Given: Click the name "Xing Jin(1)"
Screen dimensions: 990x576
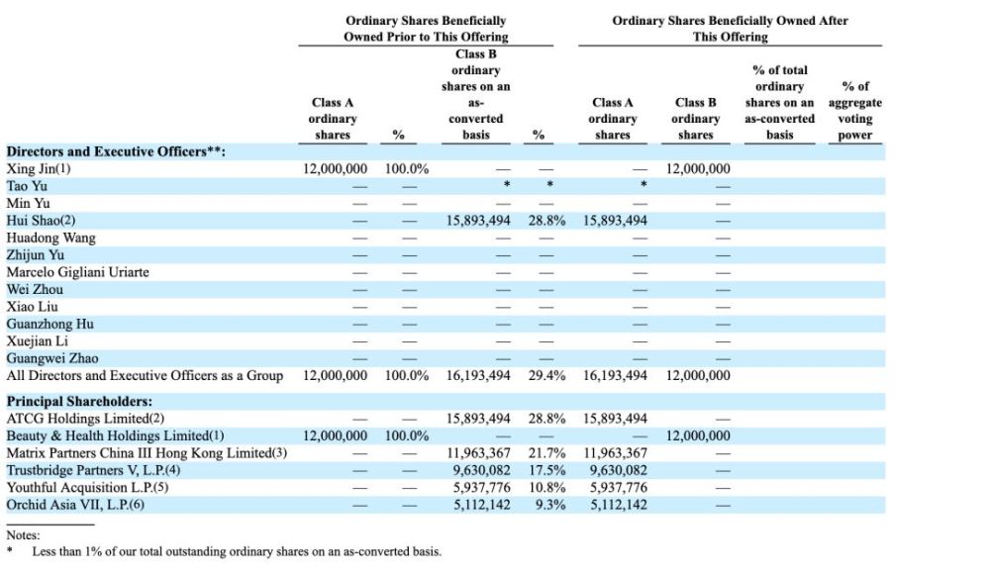Looking at the screenshot, I should click(x=39, y=169).
